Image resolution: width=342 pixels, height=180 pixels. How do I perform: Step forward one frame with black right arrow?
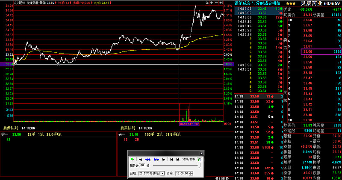(x=165, y=159)
